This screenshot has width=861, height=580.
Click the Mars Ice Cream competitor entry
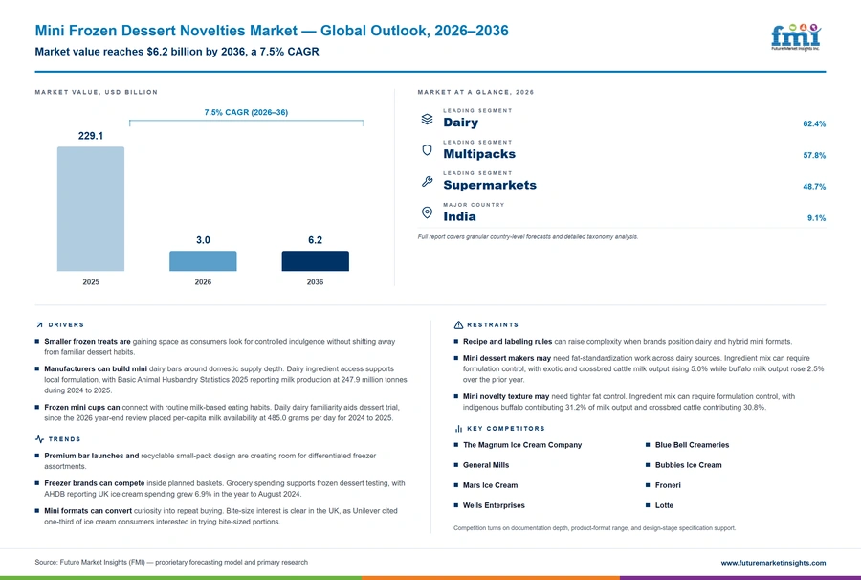pos(491,485)
